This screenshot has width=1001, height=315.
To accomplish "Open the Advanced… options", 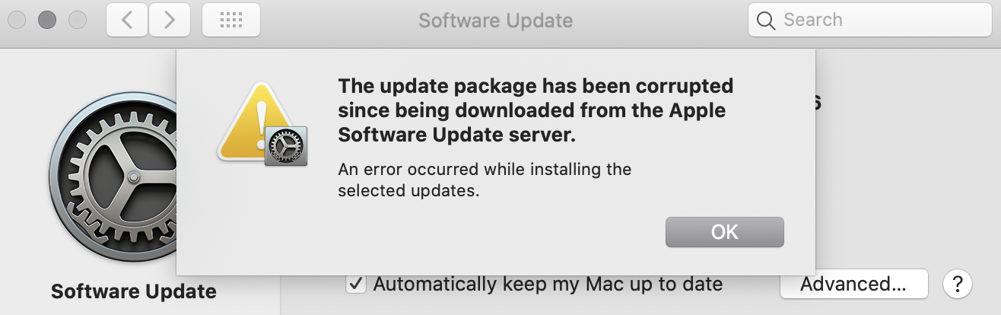I will 853,285.
